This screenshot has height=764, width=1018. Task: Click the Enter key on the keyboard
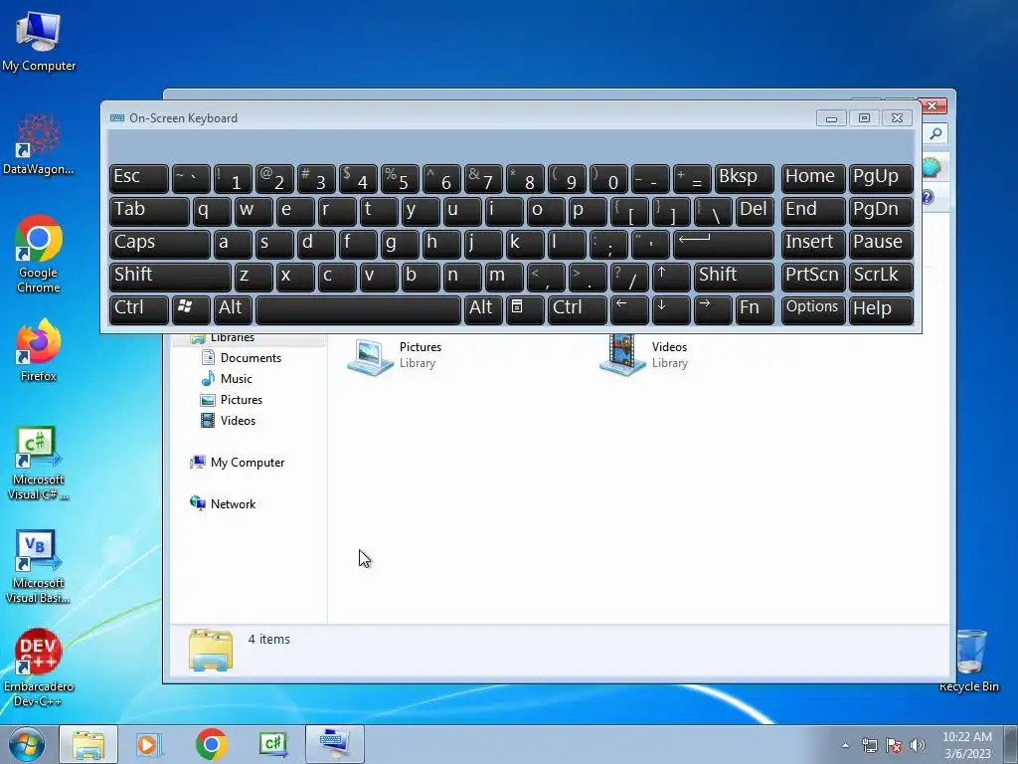(724, 245)
